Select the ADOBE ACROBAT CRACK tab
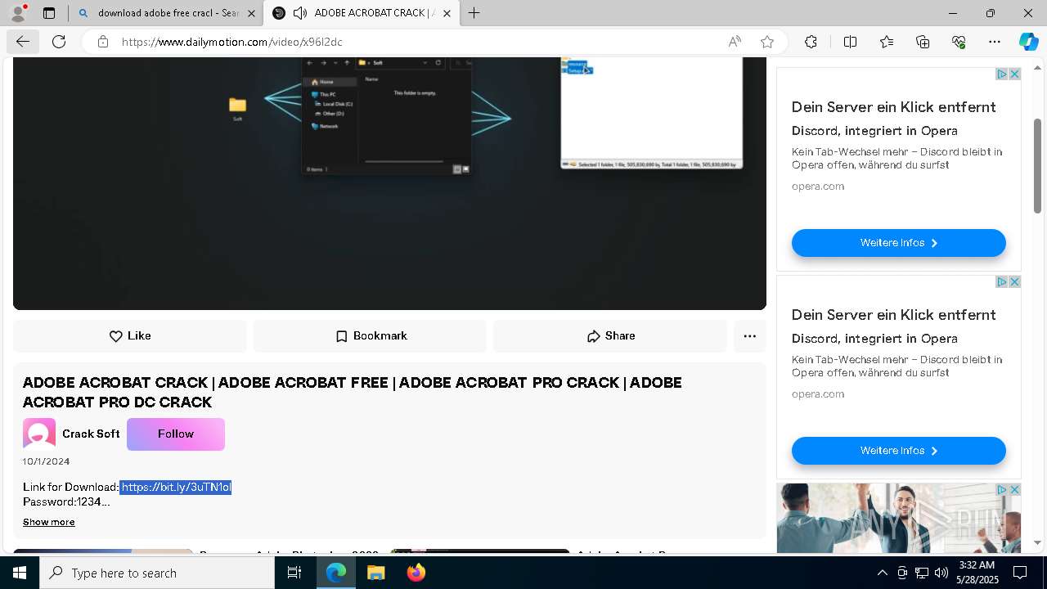Image resolution: width=1047 pixels, height=589 pixels. pos(362,13)
